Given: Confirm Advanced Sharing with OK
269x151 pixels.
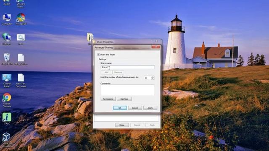Looking at the screenshot, I should point(120,108).
